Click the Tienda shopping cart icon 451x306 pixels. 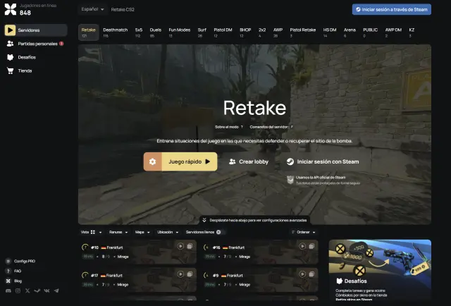[x=11, y=71]
